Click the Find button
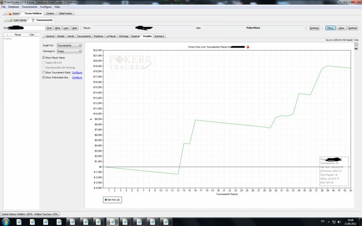The image size is (362, 226). (x=49, y=28)
